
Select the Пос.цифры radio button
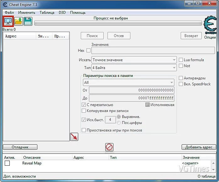coord(119,123)
